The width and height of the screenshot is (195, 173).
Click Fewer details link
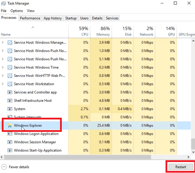(19, 167)
